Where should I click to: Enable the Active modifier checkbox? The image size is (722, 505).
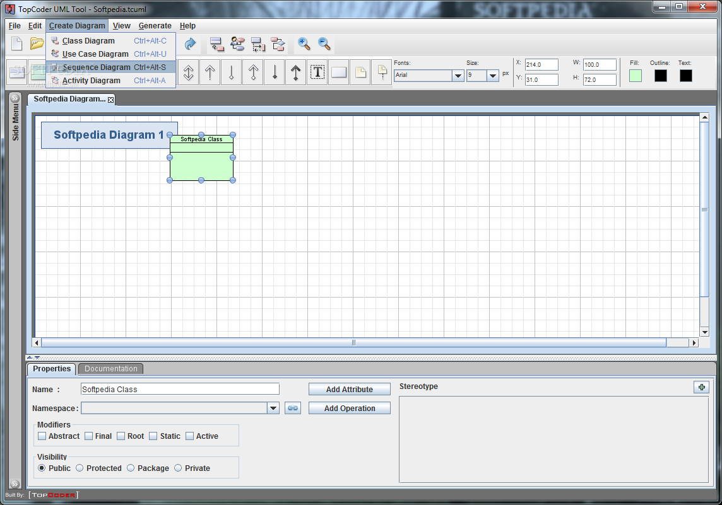190,436
